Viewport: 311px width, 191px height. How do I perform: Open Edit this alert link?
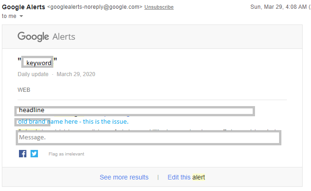pyautogui.click(x=186, y=177)
